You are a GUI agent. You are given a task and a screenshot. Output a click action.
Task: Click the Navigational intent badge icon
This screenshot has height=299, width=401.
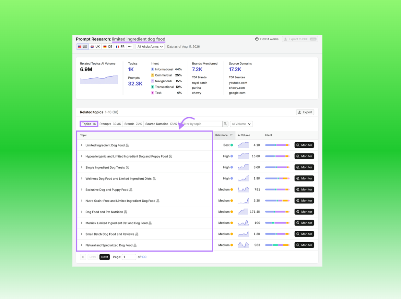152,81
